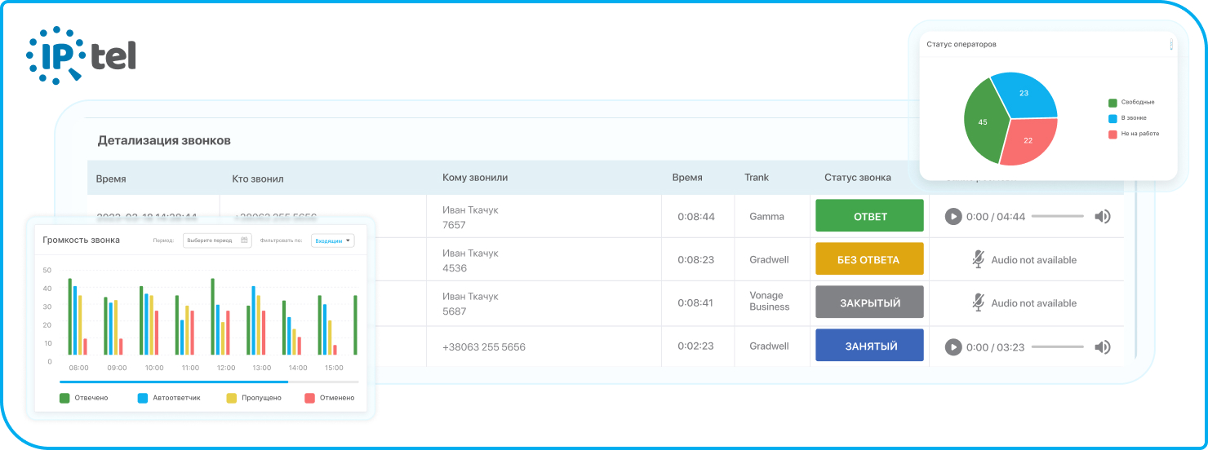Toggle the Отвечено legend series

coord(64,398)
